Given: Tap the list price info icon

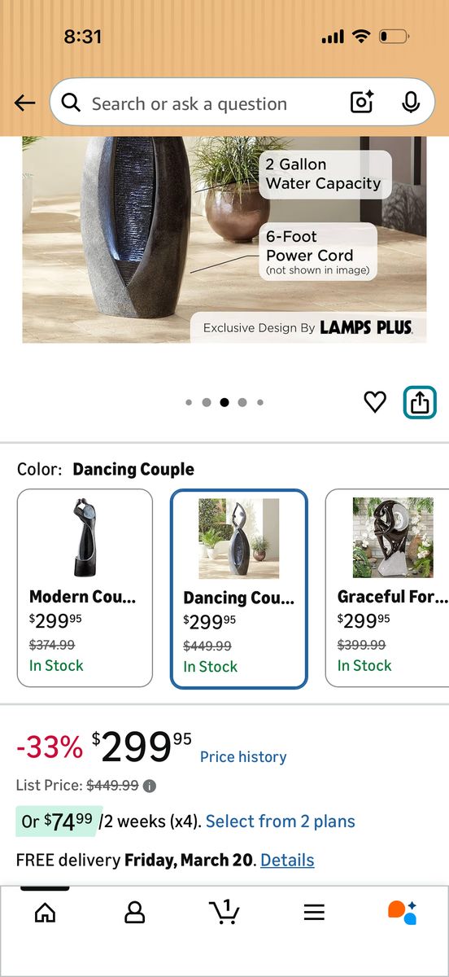Looking at the screenshot, I should [x=150, y=786].
